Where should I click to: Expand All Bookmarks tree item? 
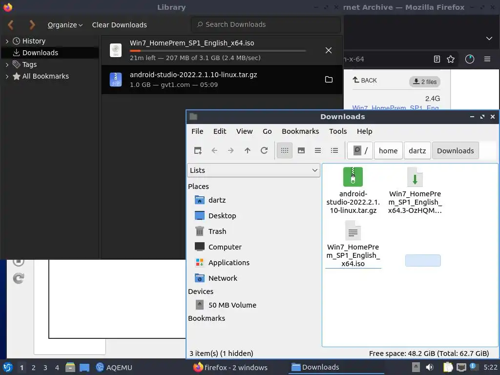coord(7,77)
